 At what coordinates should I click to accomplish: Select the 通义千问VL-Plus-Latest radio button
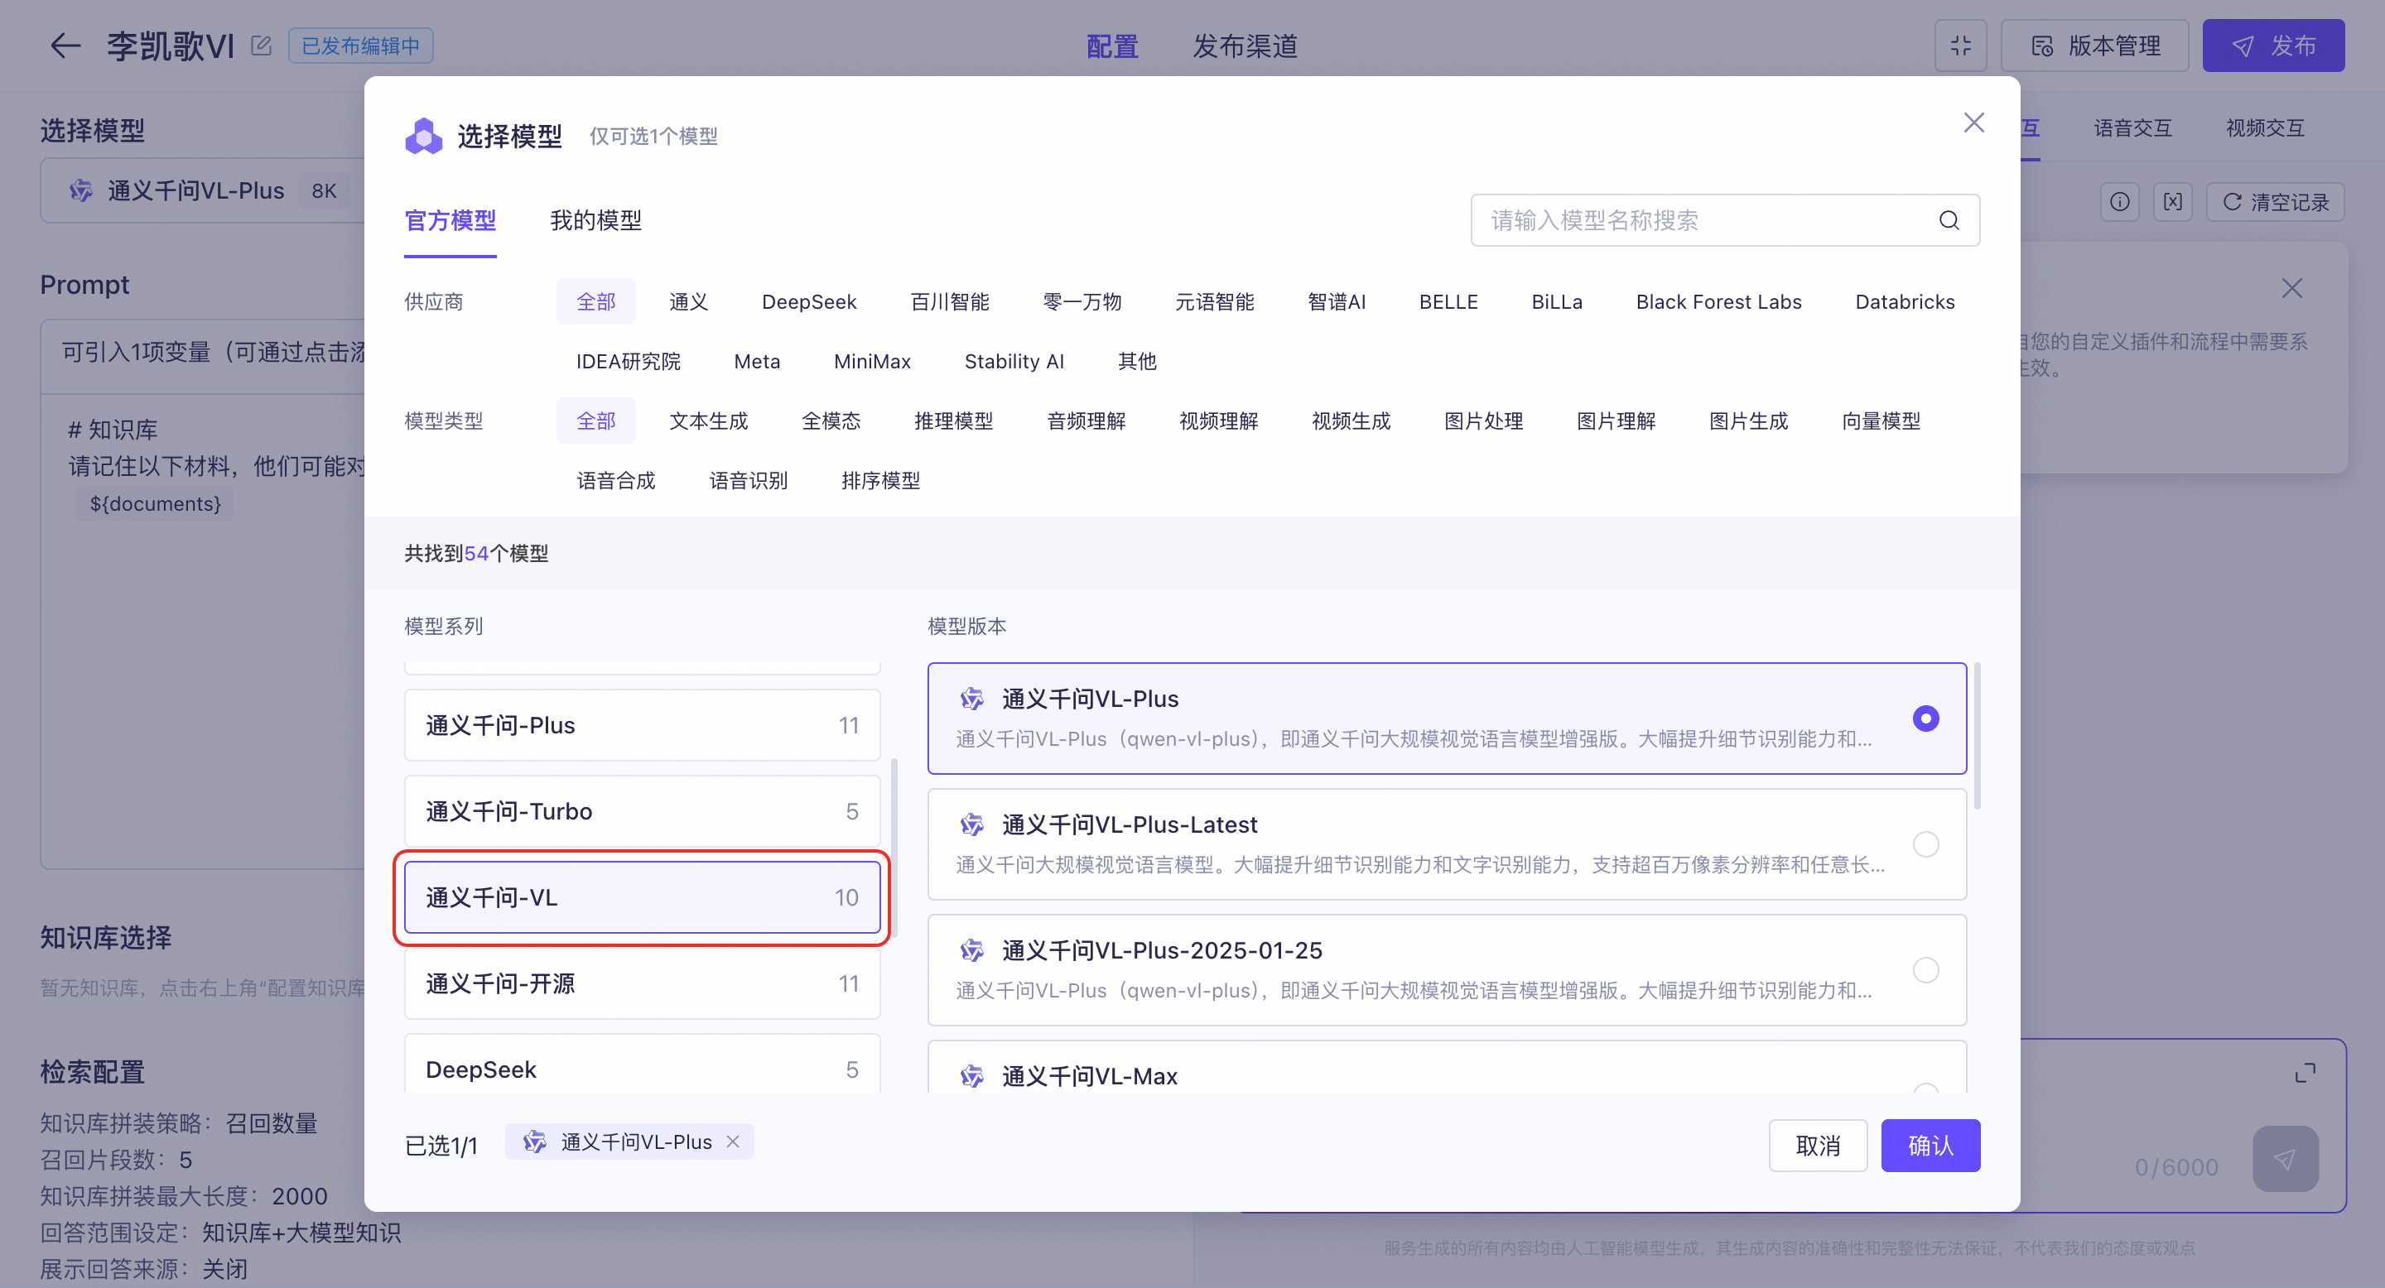point(1925,843)
